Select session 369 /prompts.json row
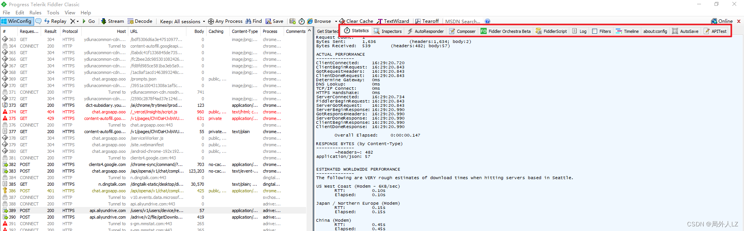 153,79
